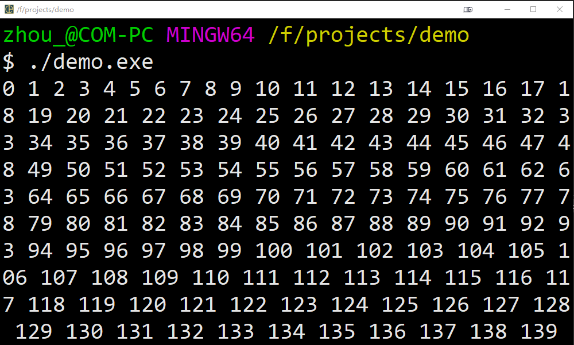Click the ./demo.exe command text
Viewport: 574px width, 345px height.
tap(91, 61)
